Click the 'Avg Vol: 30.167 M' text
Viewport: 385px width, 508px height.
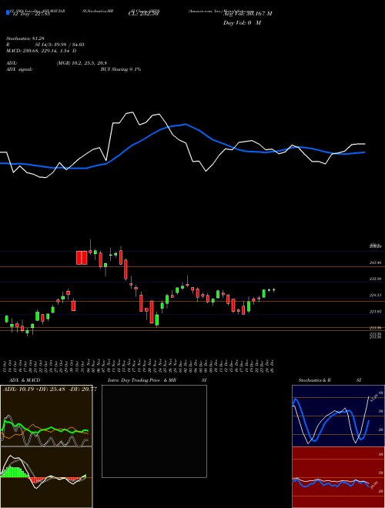[247, 14]
